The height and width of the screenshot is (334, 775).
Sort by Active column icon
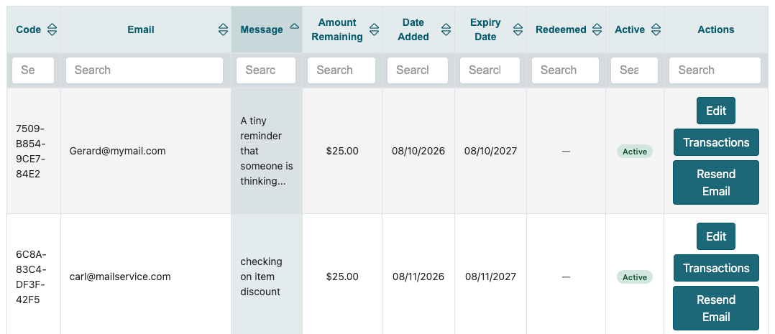pos(656,29)
